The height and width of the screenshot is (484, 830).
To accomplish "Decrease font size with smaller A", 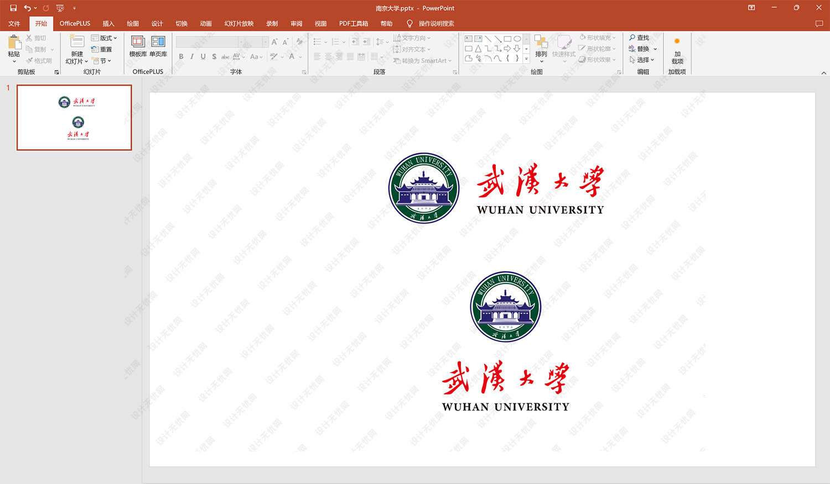I will coord(286,42).
